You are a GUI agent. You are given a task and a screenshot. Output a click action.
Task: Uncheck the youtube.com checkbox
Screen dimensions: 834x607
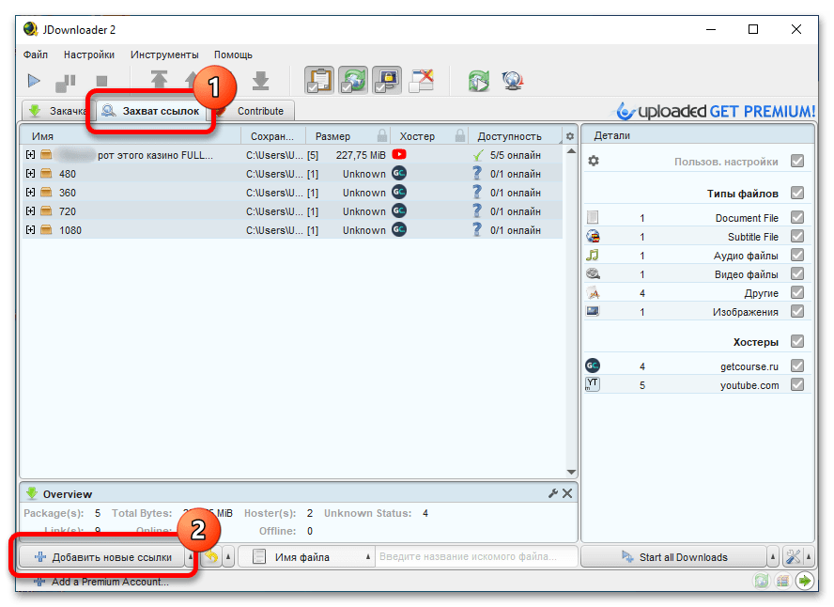(796, 384)
